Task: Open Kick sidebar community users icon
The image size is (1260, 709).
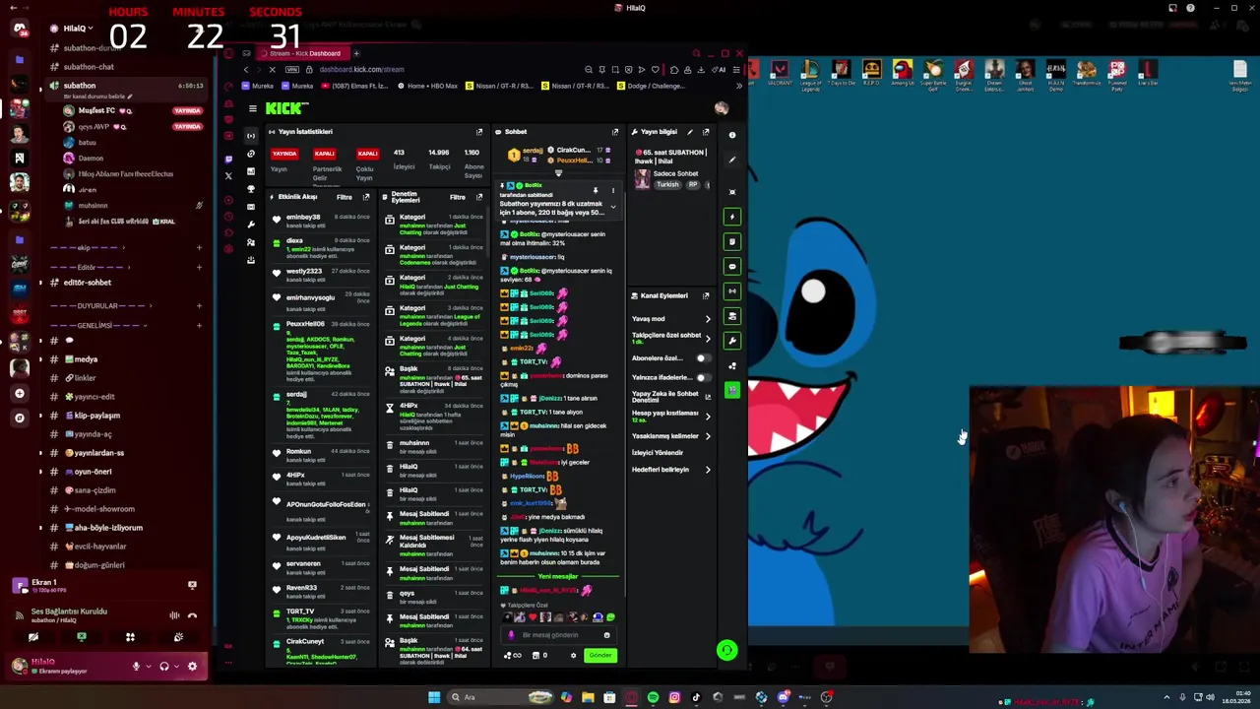Action: [251, 241]
